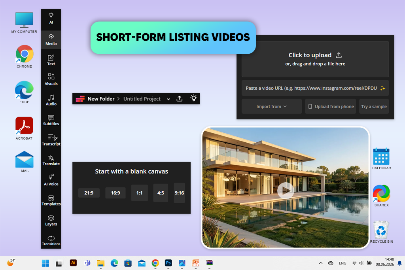
Task: Open the Calendar desktop icon
Action: coord(382,159)
